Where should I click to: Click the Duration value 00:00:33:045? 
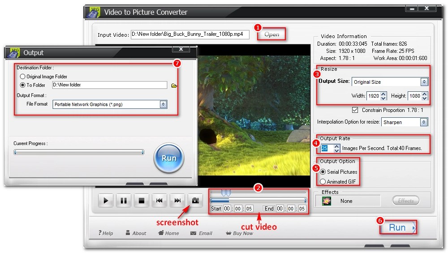pyautogui.click(x=353, y=44)
